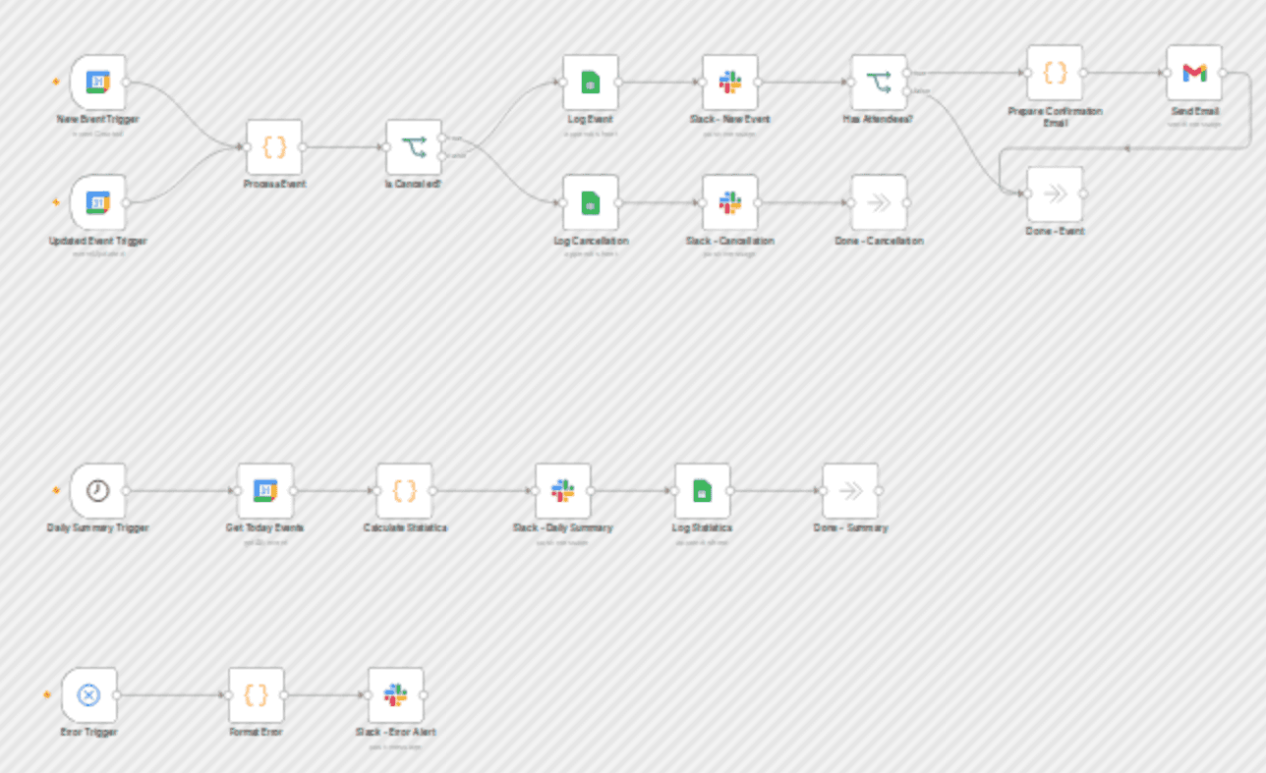Screen dimensions: 1266x773
Task: Click the 'Calculate Statistics' label text
Action: (x=405, y=527)
